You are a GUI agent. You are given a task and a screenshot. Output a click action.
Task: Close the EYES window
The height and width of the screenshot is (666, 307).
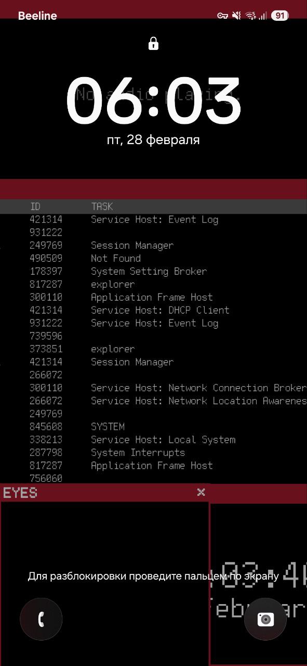pos(201,492)
